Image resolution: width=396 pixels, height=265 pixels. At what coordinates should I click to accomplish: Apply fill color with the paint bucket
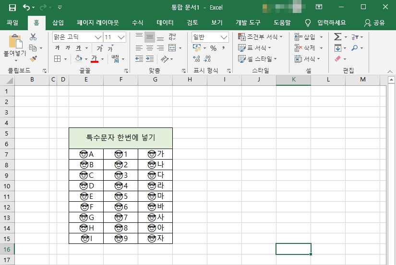pos(79,59)
